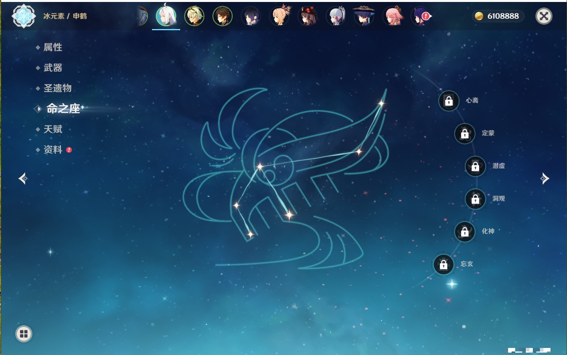The height and width of the screenshot is (355, 567).
Task: Select Kamisato Ayaka's avatar
Action: coord(336,16)
